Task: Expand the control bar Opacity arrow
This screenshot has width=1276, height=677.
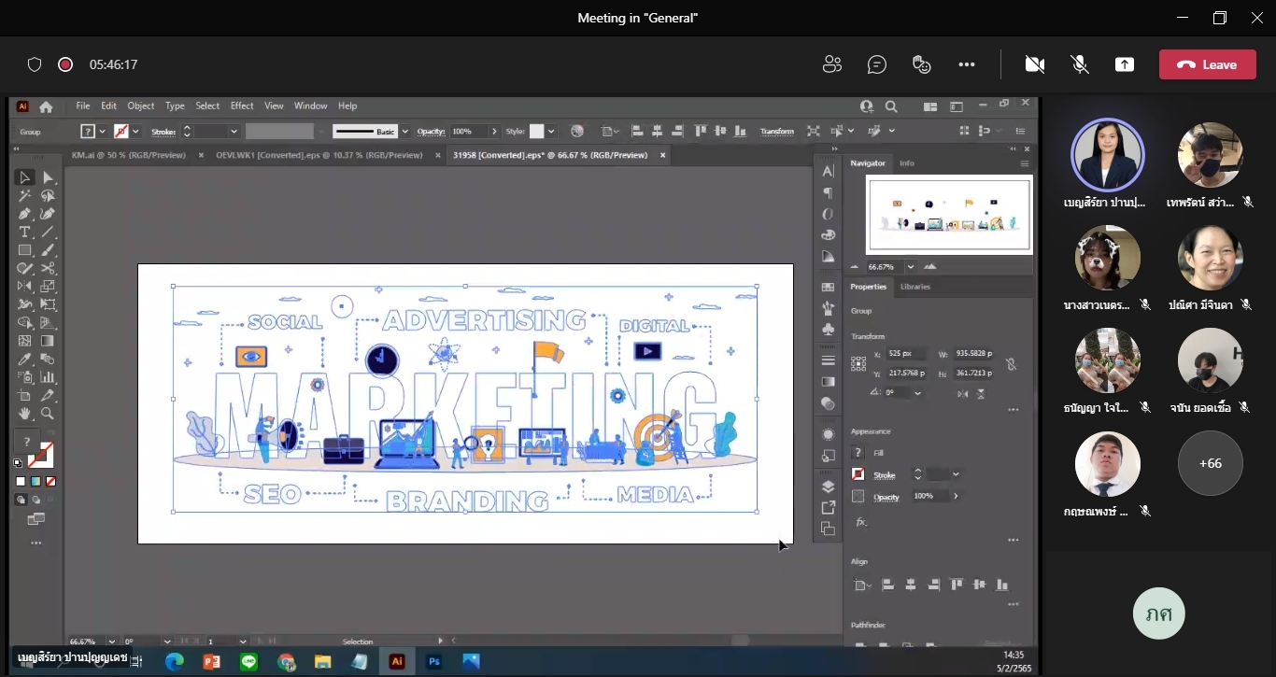Action: point(494,132)
